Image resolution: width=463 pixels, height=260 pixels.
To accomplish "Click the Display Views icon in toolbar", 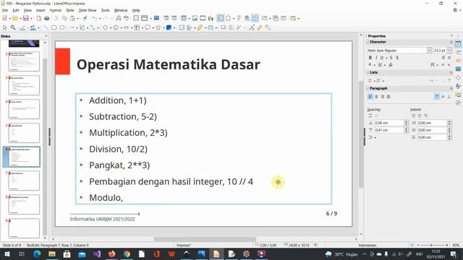I will click(144, 18).
